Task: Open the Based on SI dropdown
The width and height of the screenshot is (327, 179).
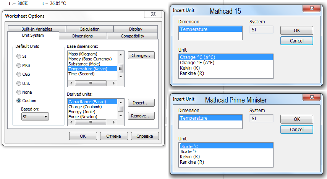Action: coord(35,117)
